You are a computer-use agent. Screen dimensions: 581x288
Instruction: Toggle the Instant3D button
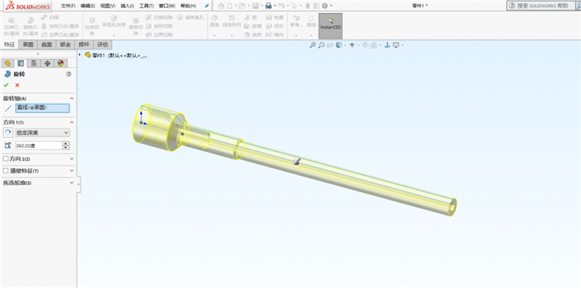(331, 26)
